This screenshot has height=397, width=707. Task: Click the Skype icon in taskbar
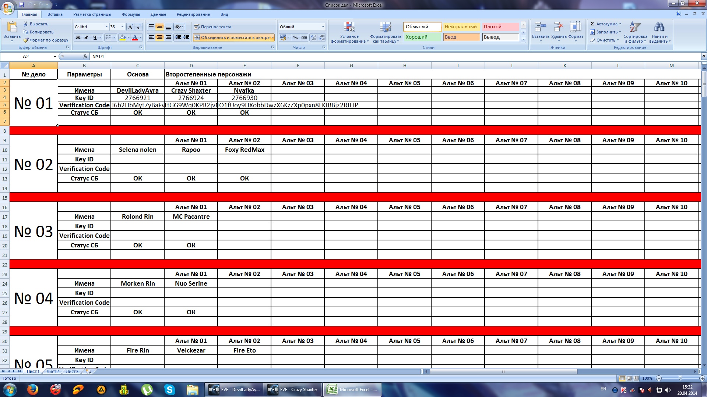coord(169,390)
